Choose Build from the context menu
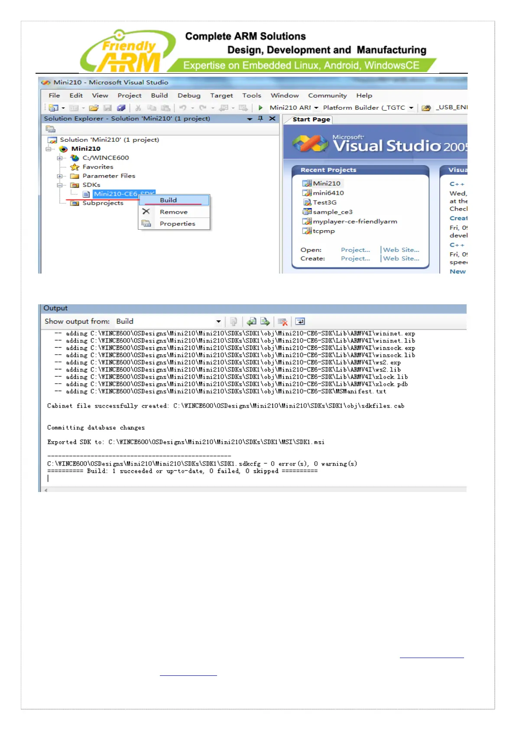The width and height of the screenshot is (516, 730). point(174,200)
